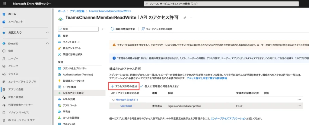This screenshot has height=125, width=309.
Task: Click the 委任済み cell in User.Read row
Action: pos(157,106)
